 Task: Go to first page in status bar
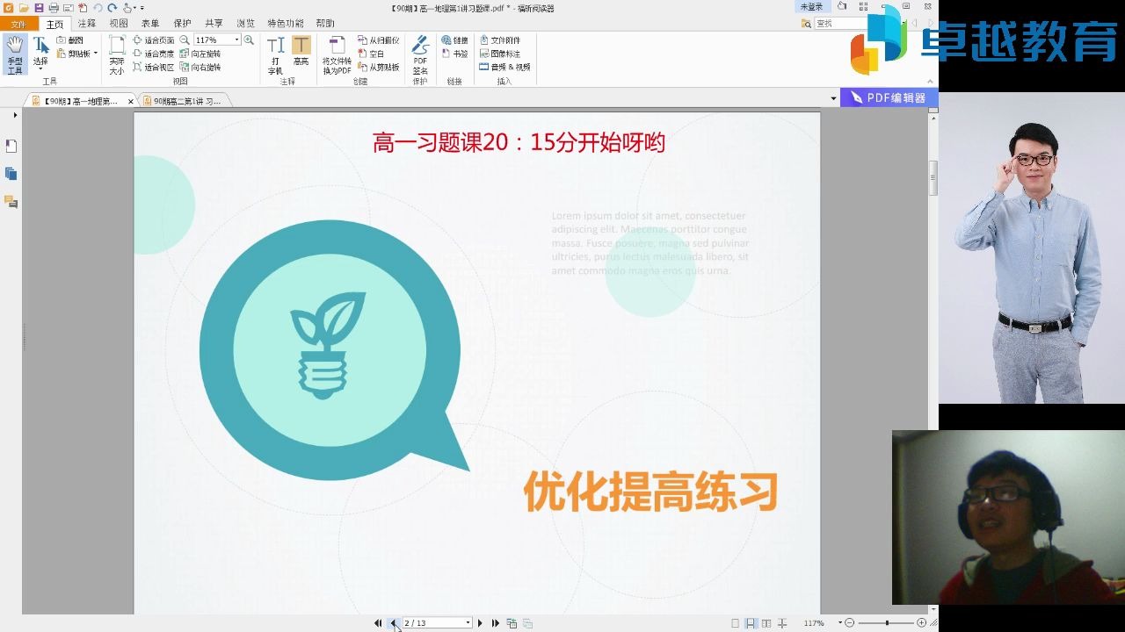coord(378,623)
